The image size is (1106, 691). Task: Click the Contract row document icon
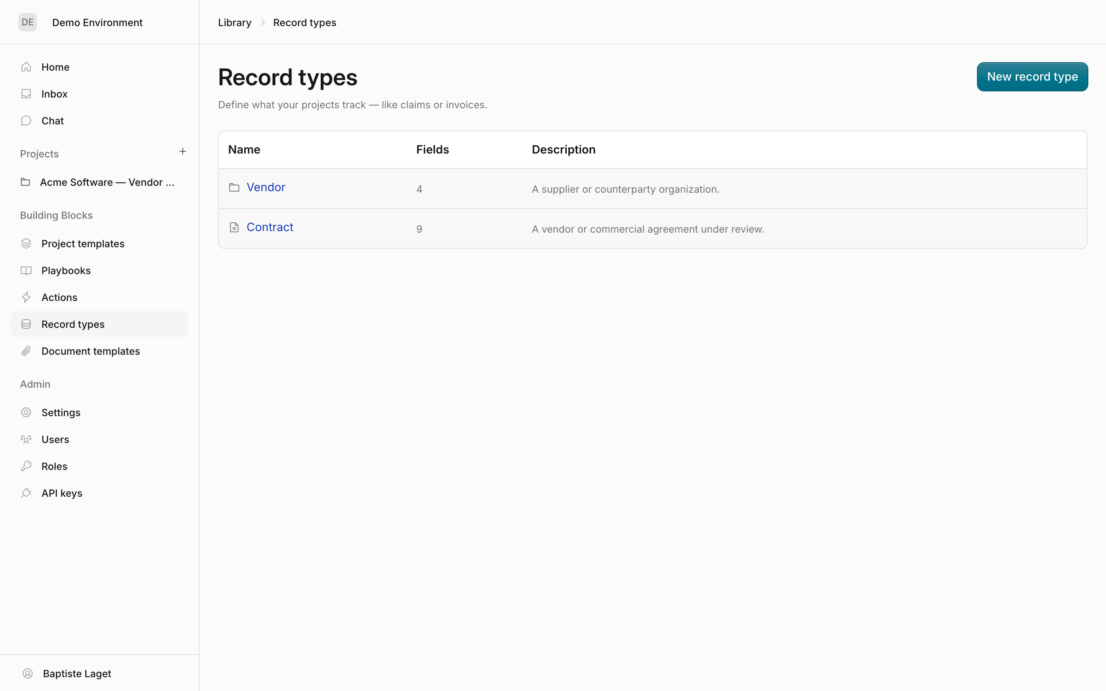tap(234, 227)
